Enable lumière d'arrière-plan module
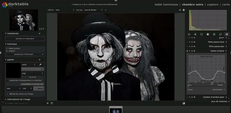 pos(187,97)
